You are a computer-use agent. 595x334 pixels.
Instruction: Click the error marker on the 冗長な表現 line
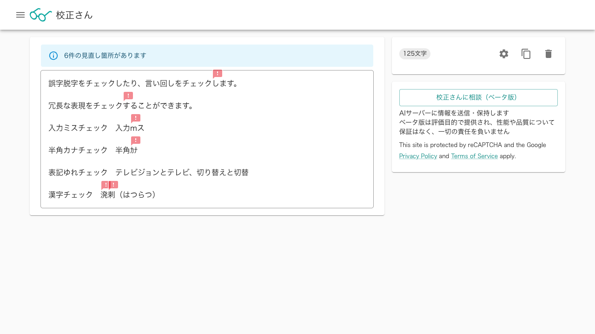(128, 96)
